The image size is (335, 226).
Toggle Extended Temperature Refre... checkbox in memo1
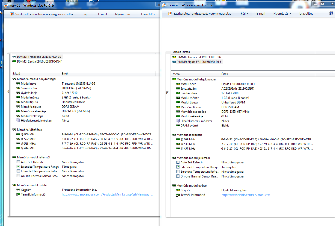(18, 171)
